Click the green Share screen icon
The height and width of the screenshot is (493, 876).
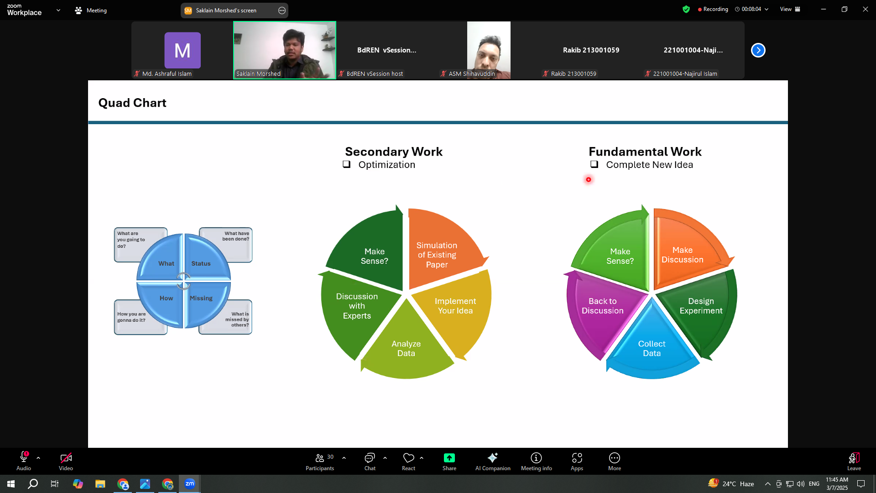[449, 458]
